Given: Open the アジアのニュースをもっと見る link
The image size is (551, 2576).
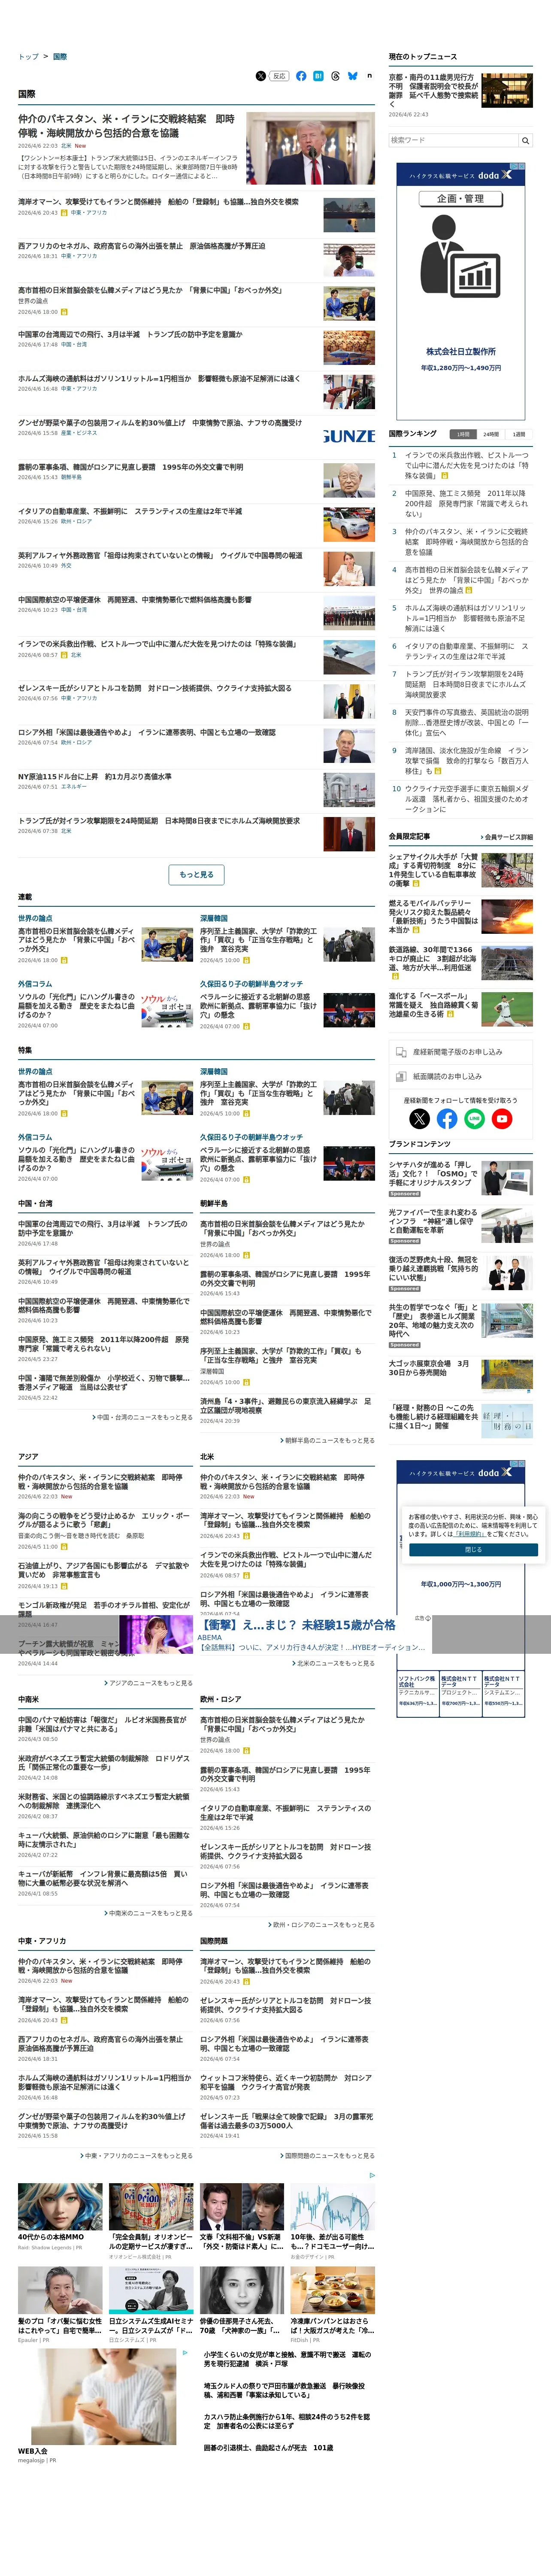Looking at the screenshot, I should (148, 1683).
